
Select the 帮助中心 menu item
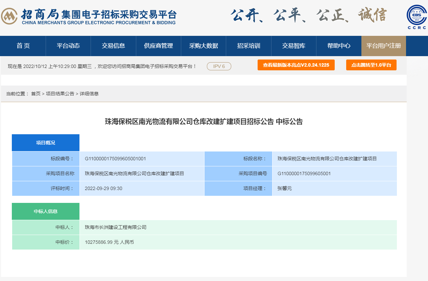pos(339,46)
